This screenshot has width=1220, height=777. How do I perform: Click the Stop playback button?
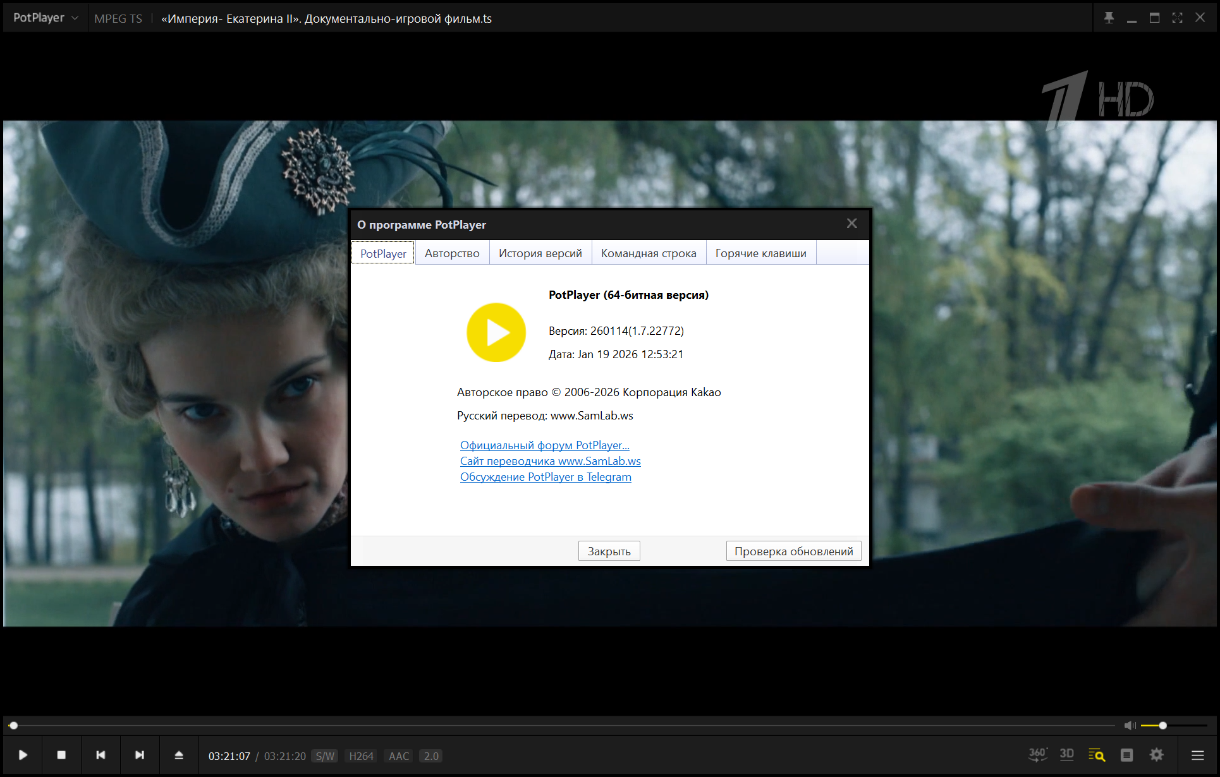click(61, 755)
